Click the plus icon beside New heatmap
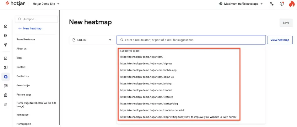This screenshot has height=127, width=297. coord(20,28)
